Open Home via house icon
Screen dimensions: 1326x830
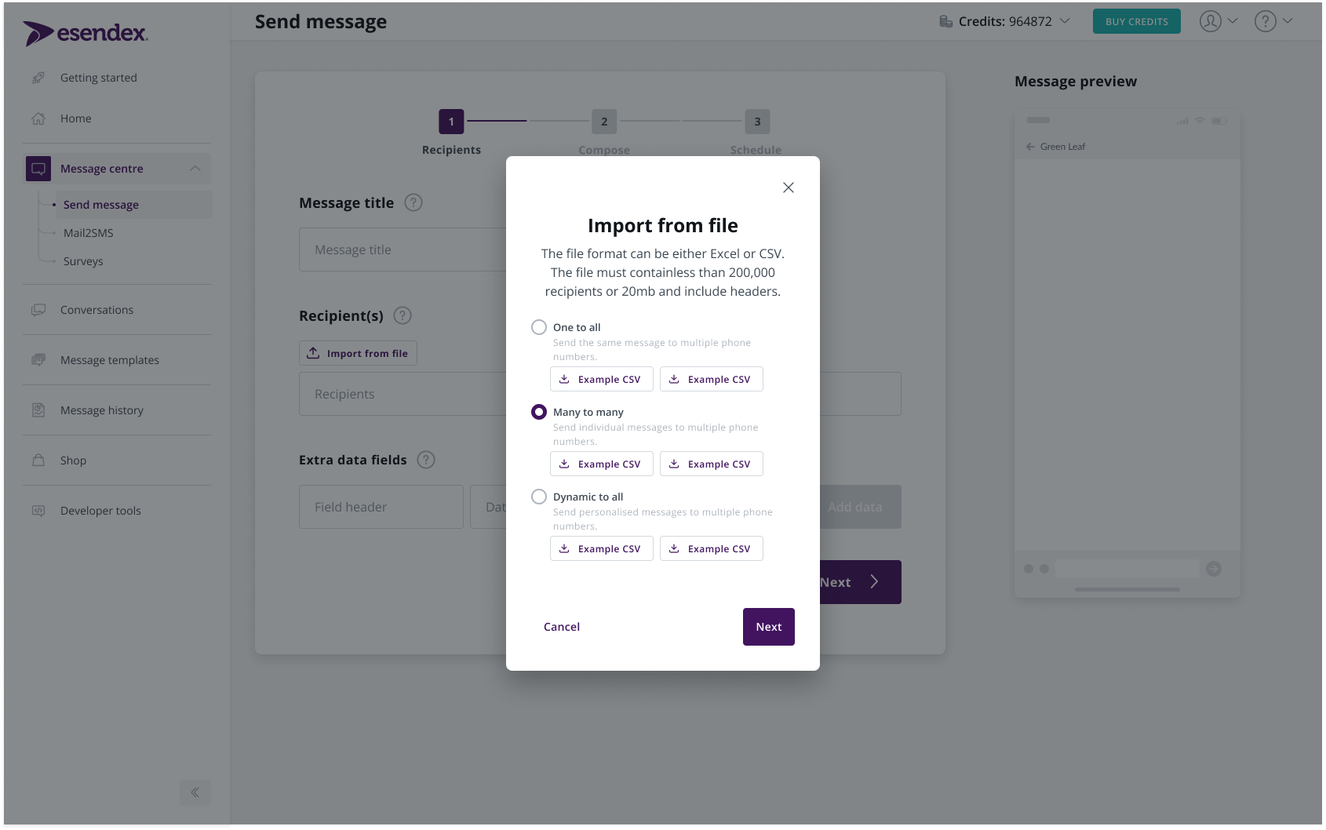38,118
